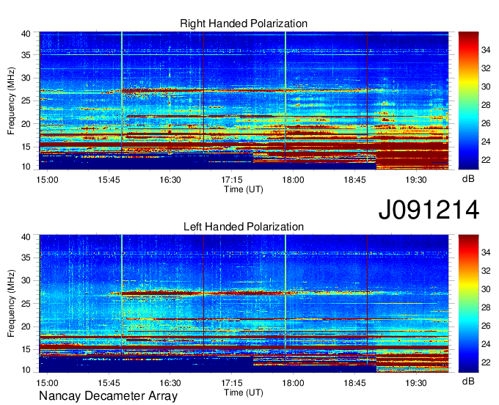Click 40 MHz tick on Left Handed plot
The width and height of the screenshot is (499, 405).
click(x=26, y=237)
